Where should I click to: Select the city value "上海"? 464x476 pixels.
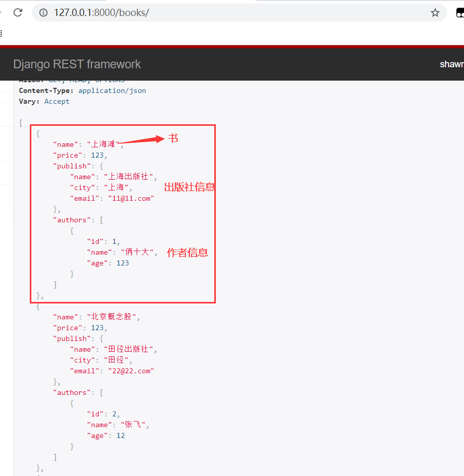point(116,187)
